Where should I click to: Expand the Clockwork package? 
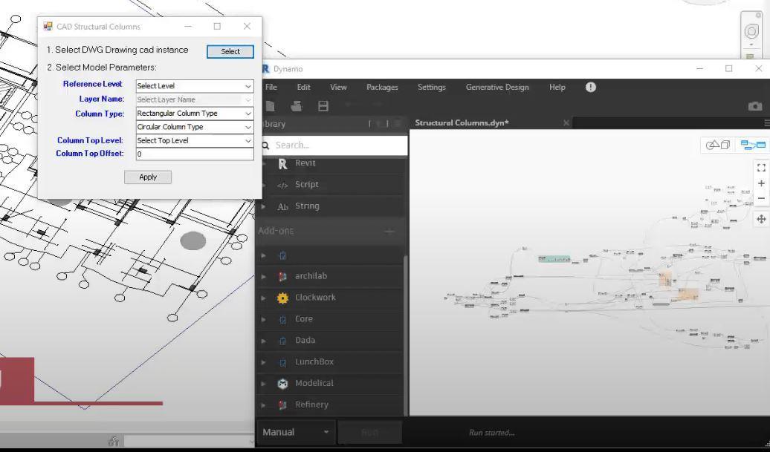click(x=264, y=298)
